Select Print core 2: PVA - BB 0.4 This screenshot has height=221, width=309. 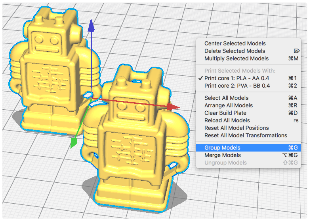[x=248, y=86]
